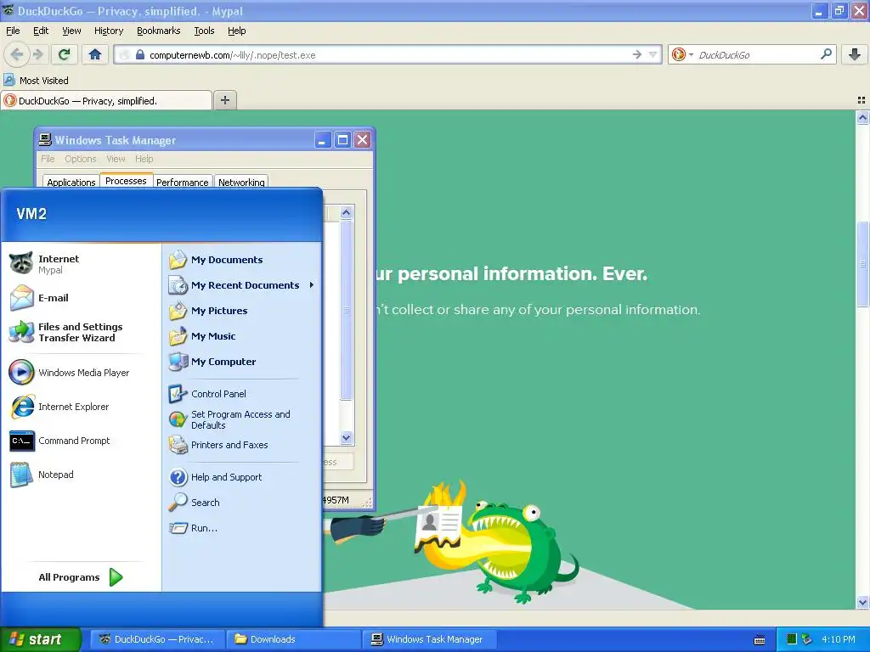Switch to DuckDuckGo taskbar button
This screenshot has width=870, height=652.
[x=157, y=639]
